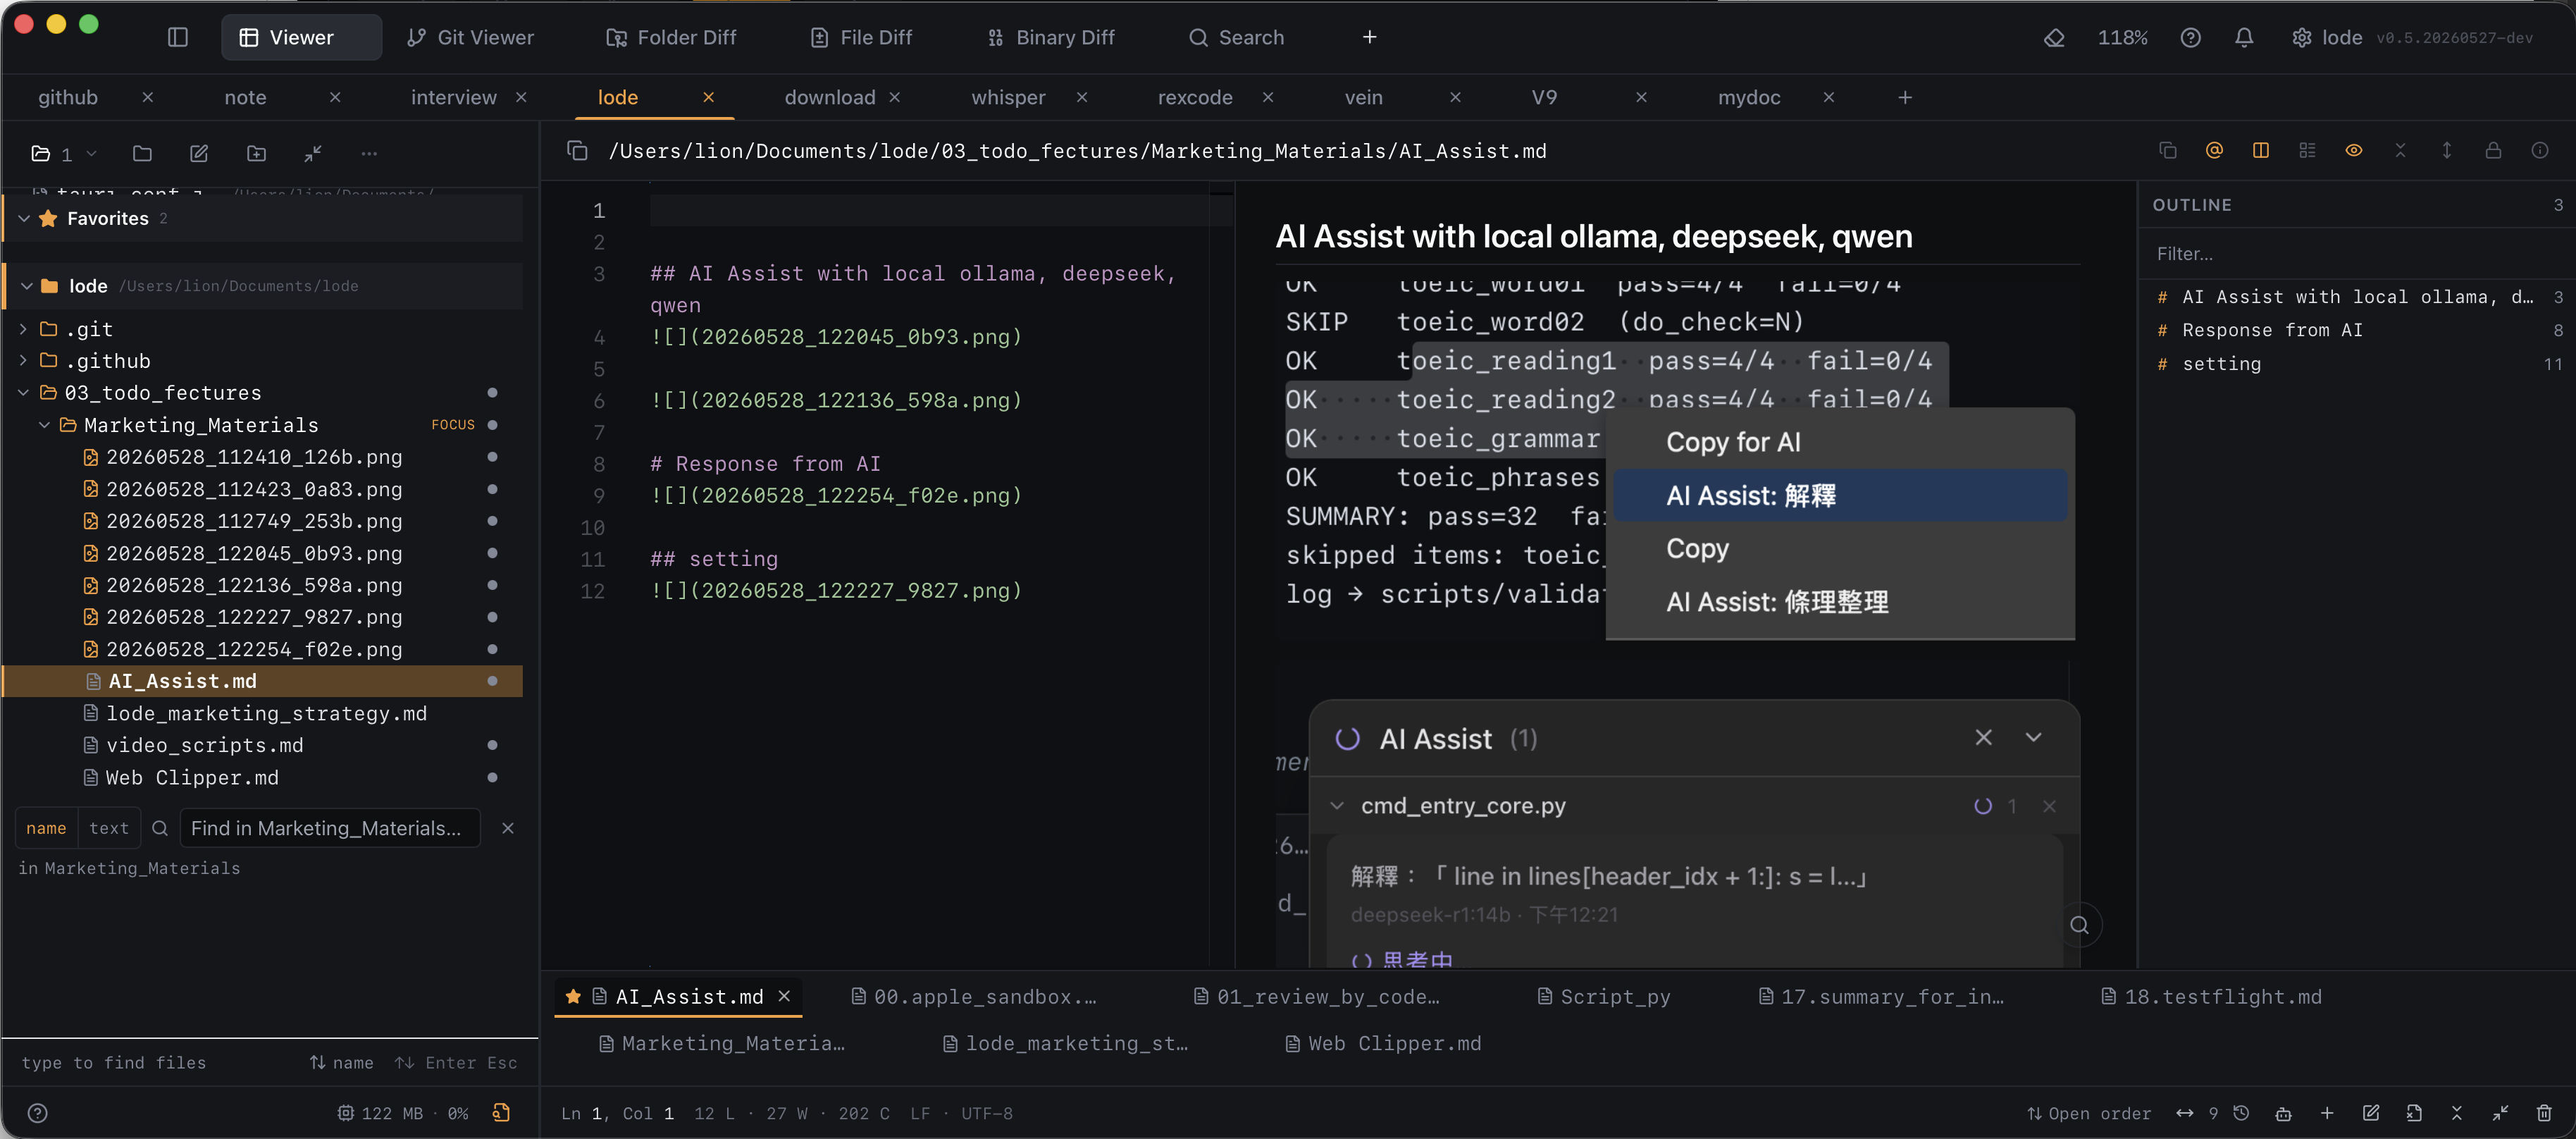Switch to Folder Diff tab

point(671,37)
